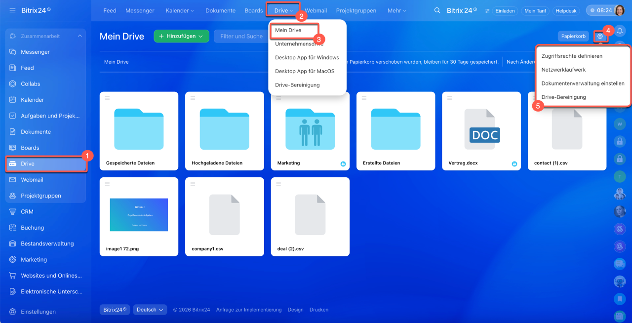632x323 pixels.
Task: Open the menu icon on company1.csv card
Action: tap(193, 184)
